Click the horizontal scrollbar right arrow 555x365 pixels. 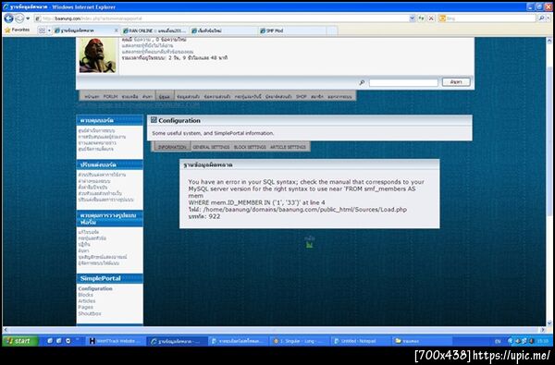point(543,330)
